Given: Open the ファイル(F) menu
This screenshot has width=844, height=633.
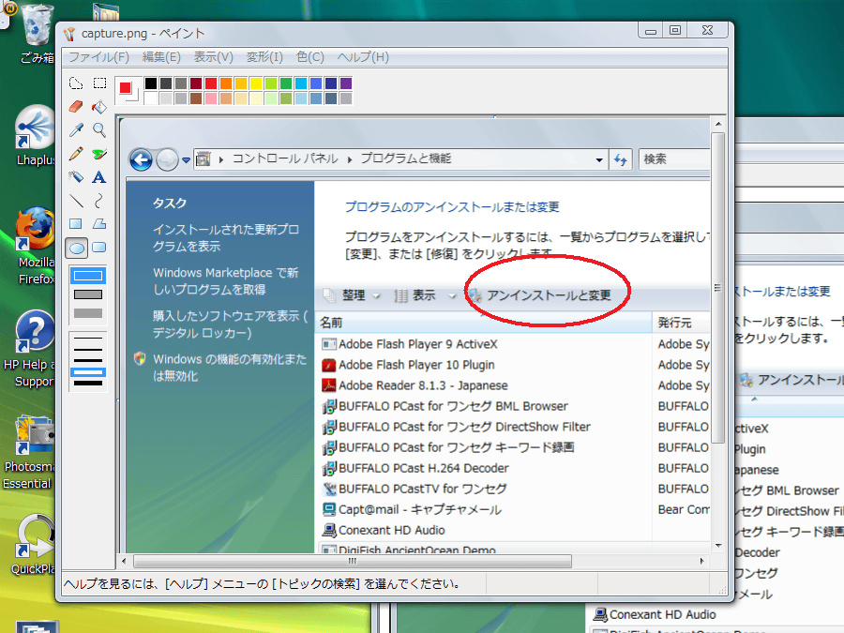Looking at the screenshot, I should [x=99, y=57].
